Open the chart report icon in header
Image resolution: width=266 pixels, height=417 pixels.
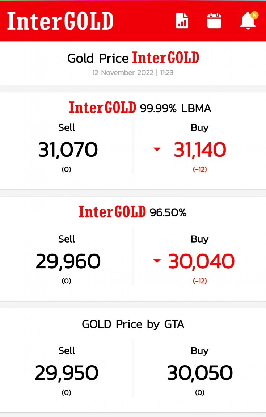[x=182, y=21]
